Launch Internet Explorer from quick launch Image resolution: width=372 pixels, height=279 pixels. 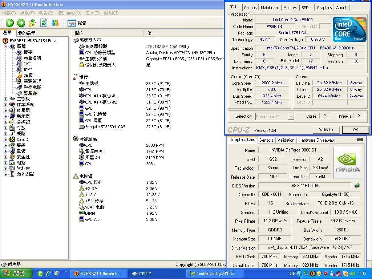[49, 274]
